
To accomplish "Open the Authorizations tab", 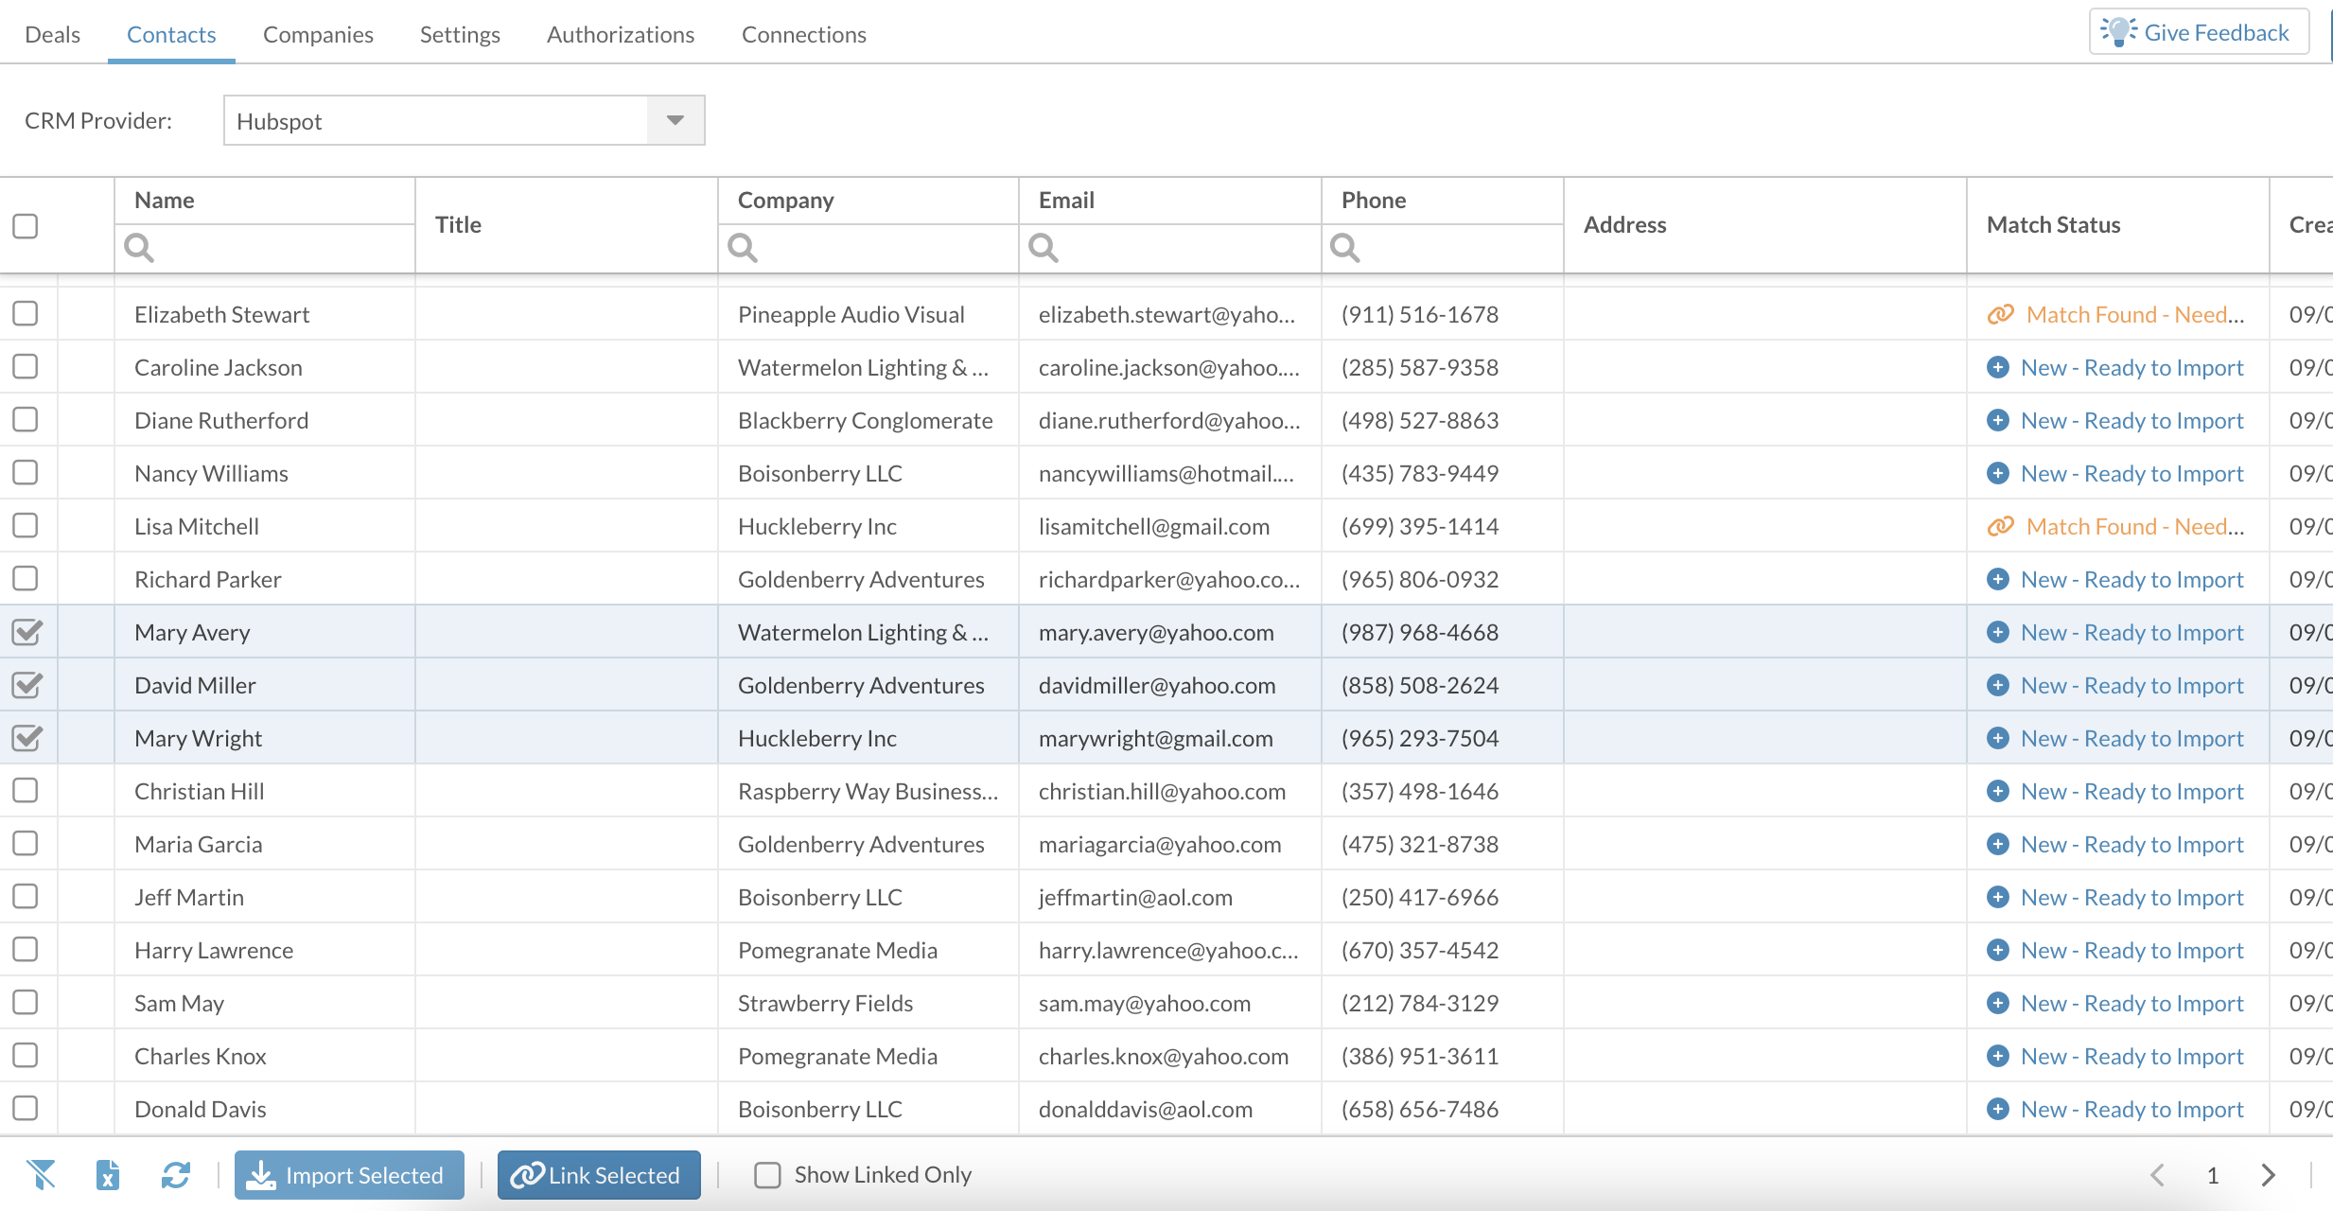I will pyautogui.click(x=621, y=34).
